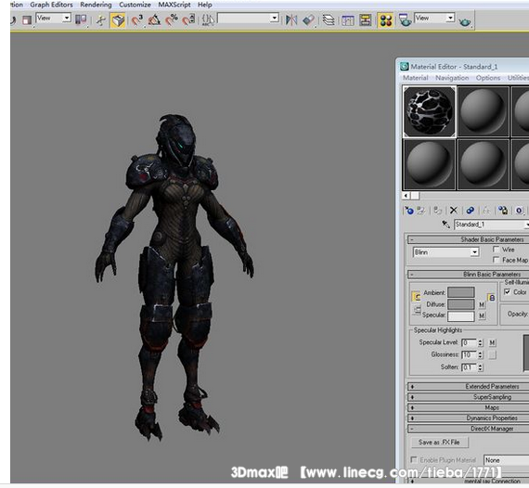Toggle the Spinner Snap icon
Viewport: 529px width, 488px height.
pyautogui.click(x=189, y=20)
